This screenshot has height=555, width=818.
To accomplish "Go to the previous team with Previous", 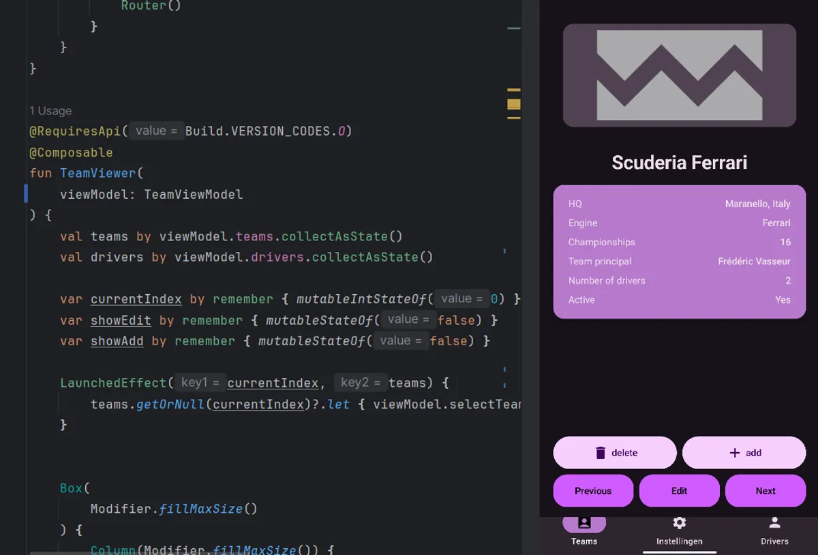I will click(593, 491).
